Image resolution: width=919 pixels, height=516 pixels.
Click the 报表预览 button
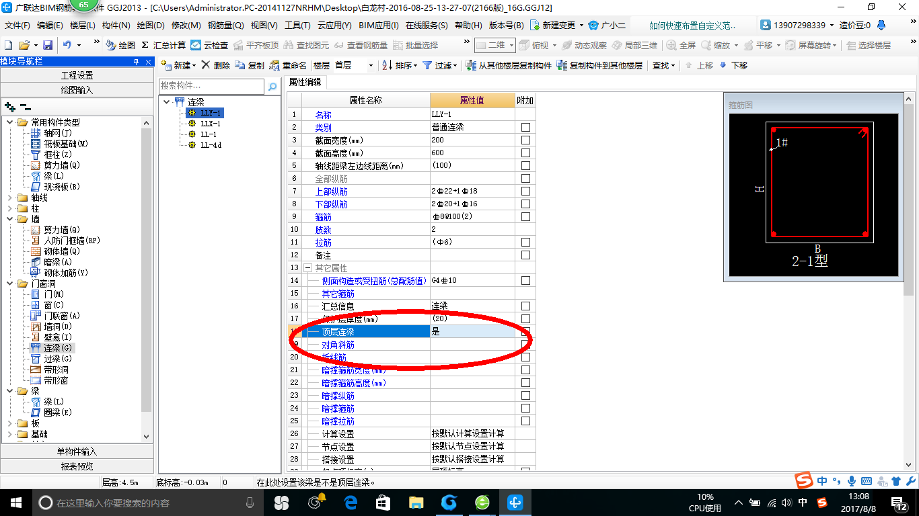click(77, 466)
